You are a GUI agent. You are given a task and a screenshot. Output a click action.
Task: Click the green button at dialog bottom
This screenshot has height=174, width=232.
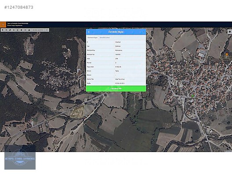tap(116, 88)
